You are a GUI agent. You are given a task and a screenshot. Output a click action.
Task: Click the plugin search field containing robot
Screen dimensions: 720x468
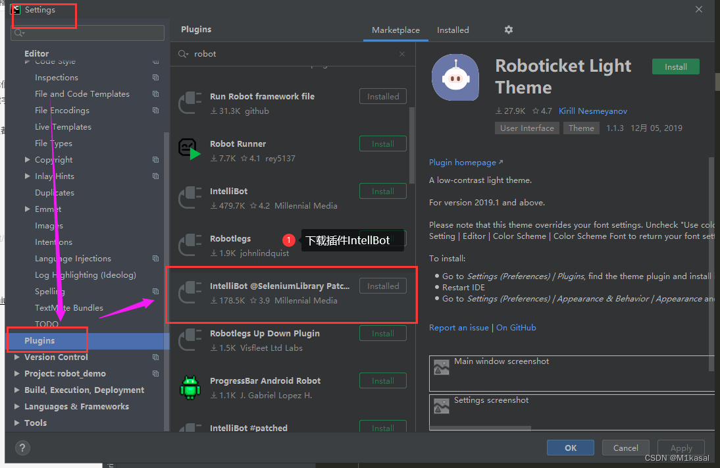click(294, 54)
